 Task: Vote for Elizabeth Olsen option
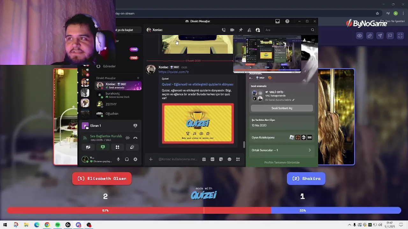pyautogui.click(x=102, y=178)
